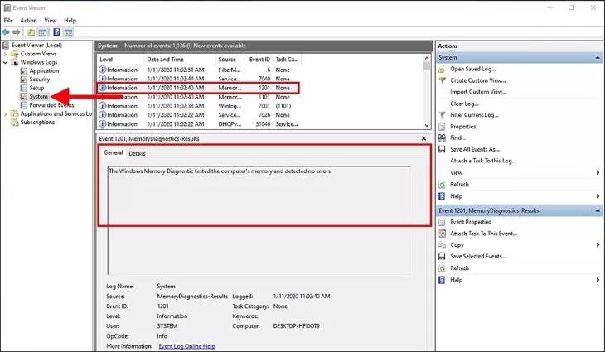Open the View menu in menu bar

tap(51, 20)
